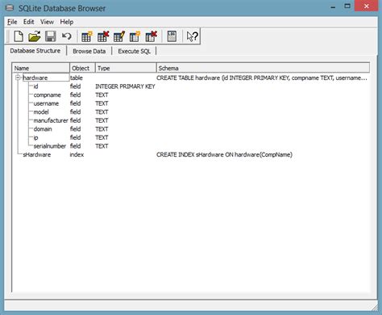Click the Create Table icon
The height and width of the screenshot is (315, 382).
tap(87, 36)
